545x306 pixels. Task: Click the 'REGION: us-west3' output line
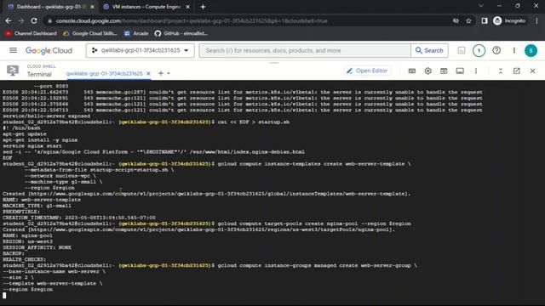click(28, 241)
